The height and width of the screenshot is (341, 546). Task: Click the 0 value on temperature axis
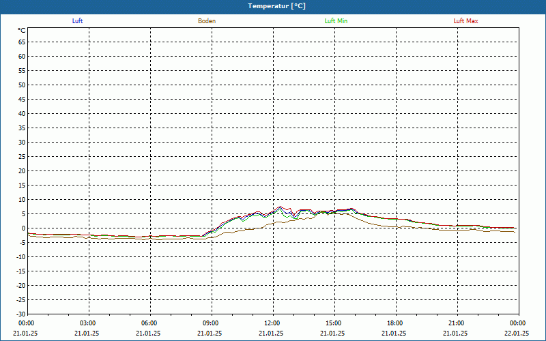(24, 228)
